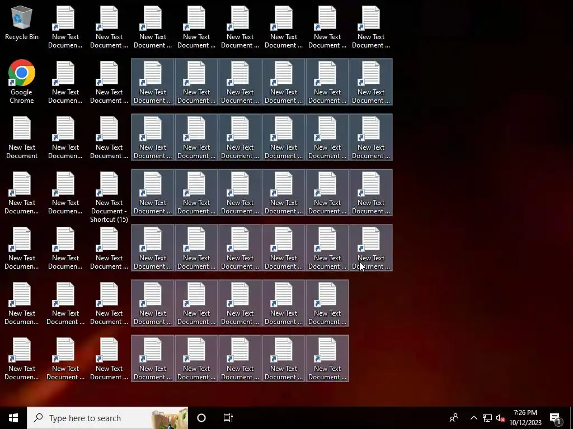Show hidden system tray icons
The width and height of the screenshot is (573, 429).
473,418
